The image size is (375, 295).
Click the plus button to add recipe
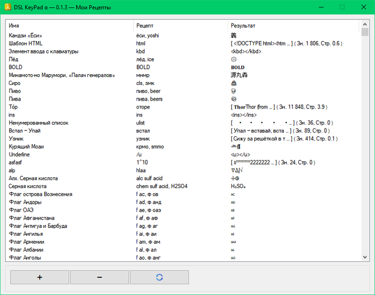[x=40, y=277]
